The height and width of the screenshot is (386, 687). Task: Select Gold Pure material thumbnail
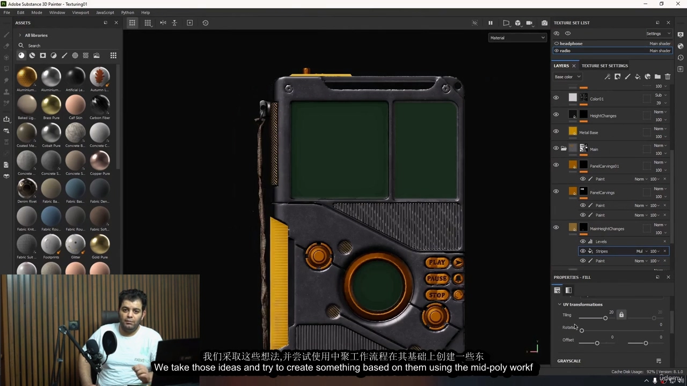pos(100,244)
